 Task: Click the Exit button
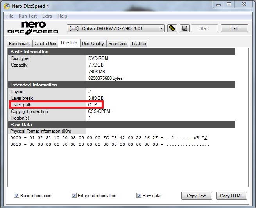tap(234, 28)
